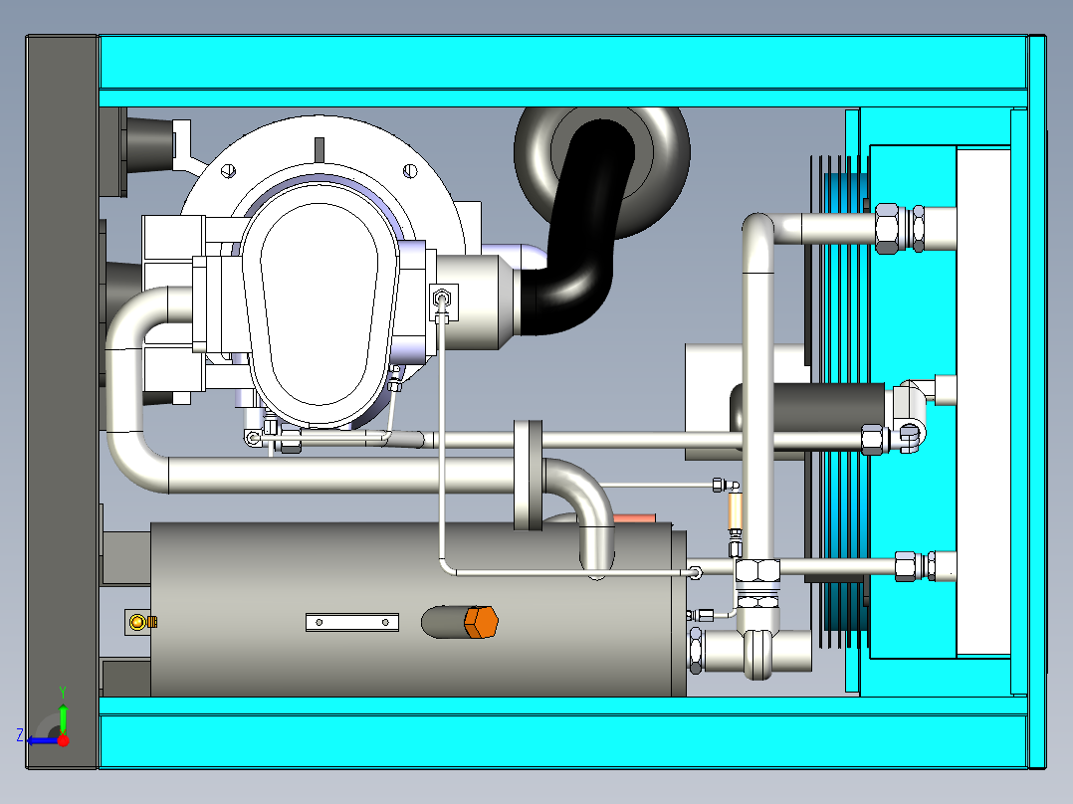Select the white oval air-end cover

[319, 303]
